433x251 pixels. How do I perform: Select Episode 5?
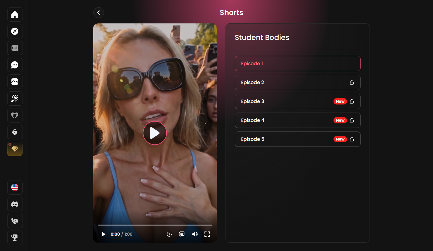tap(298, 139)
